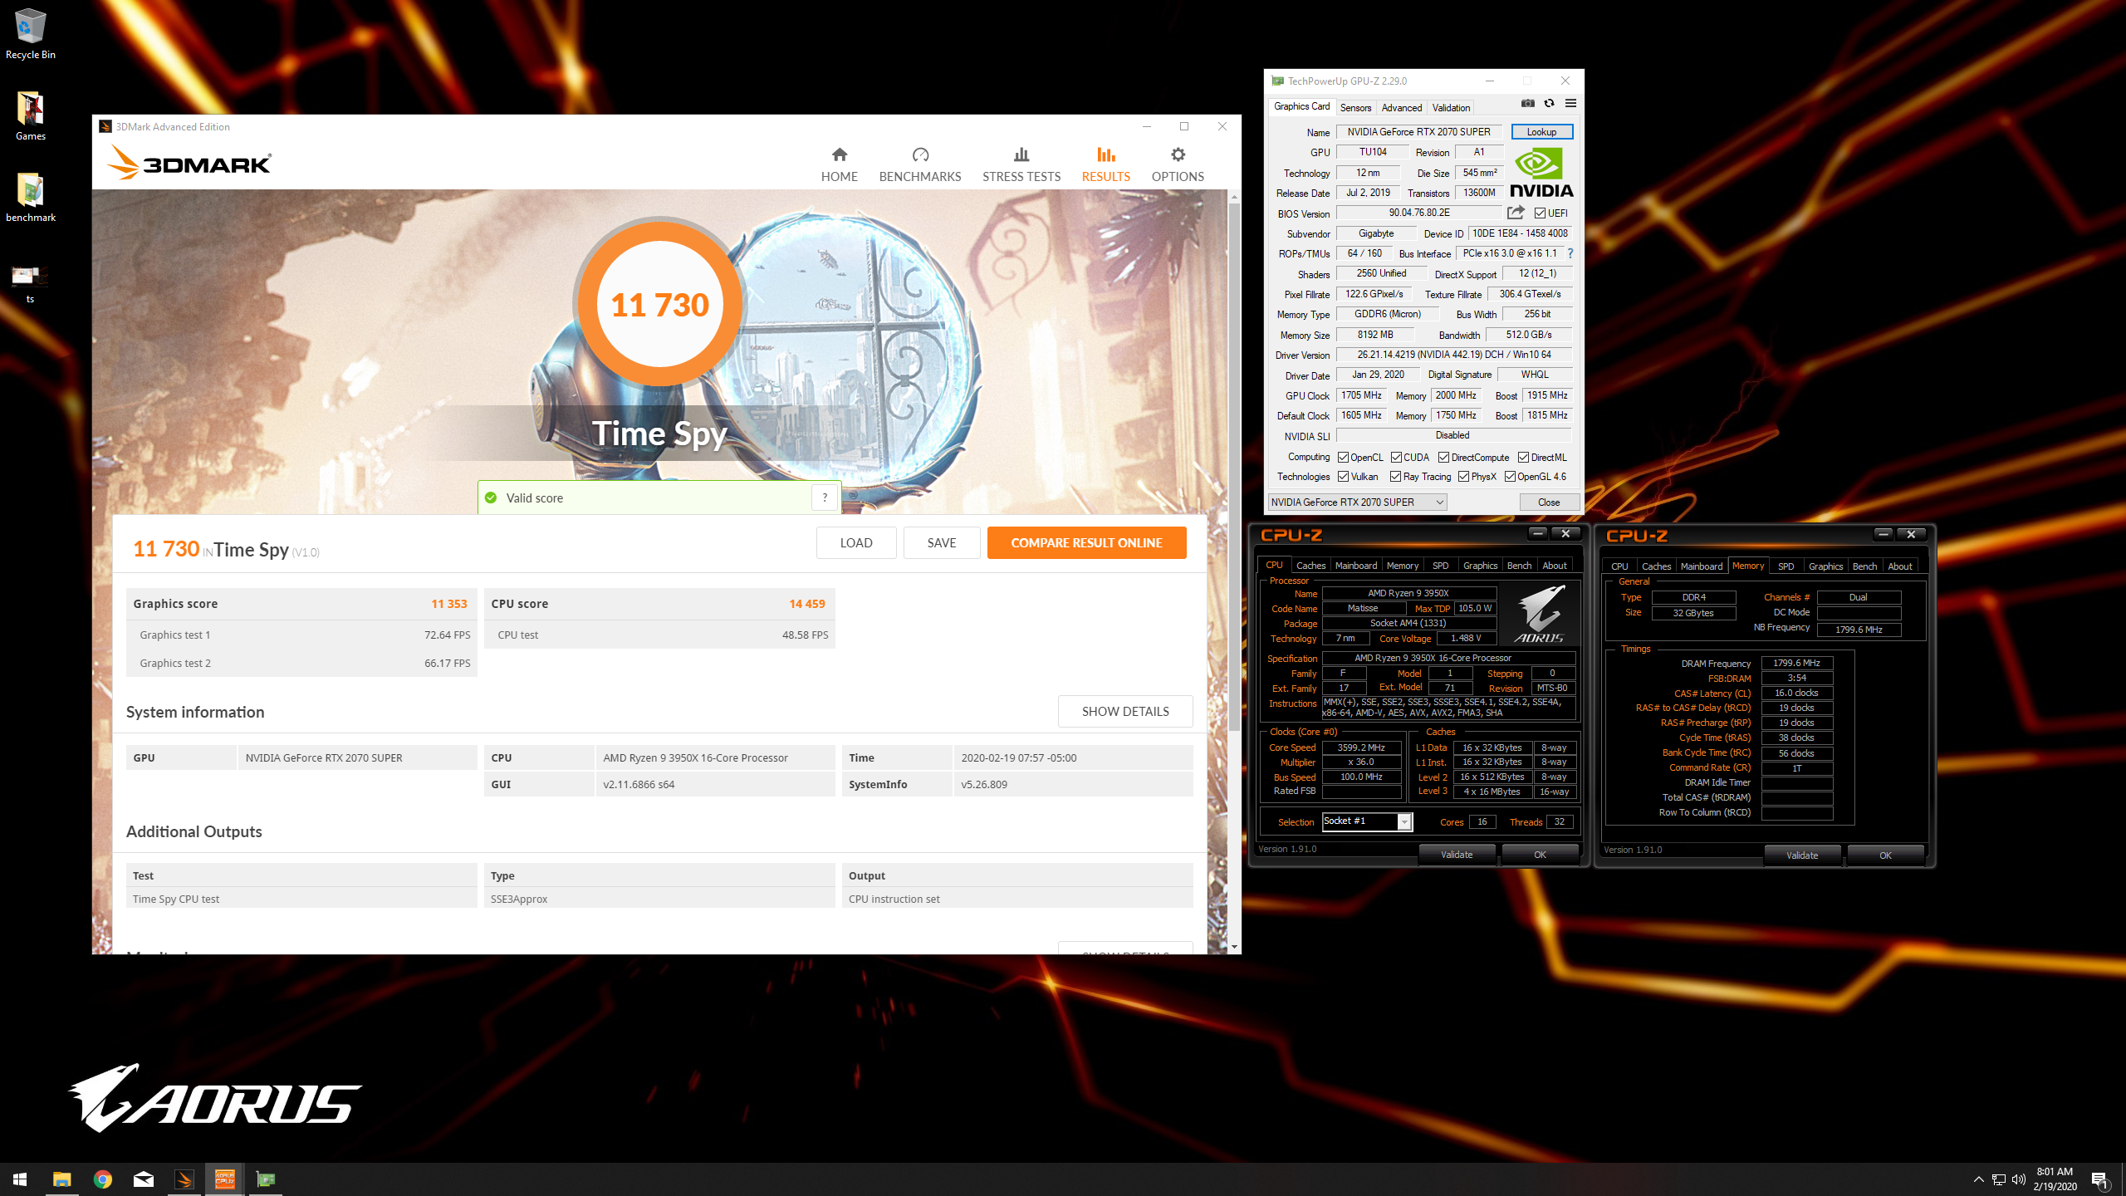This screenshot has width=2126, height=1196.
Task: Open STRESS TESTS in 3DMark
Action: point(1021,164)
